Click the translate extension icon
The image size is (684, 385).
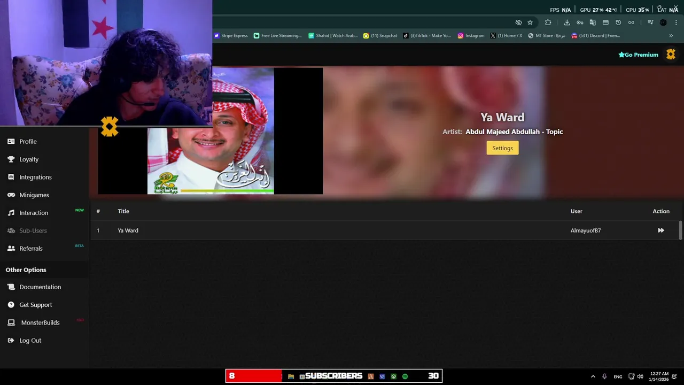(x=593, y=22)
